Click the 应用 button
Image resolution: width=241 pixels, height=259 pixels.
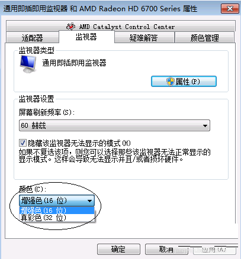214,250
